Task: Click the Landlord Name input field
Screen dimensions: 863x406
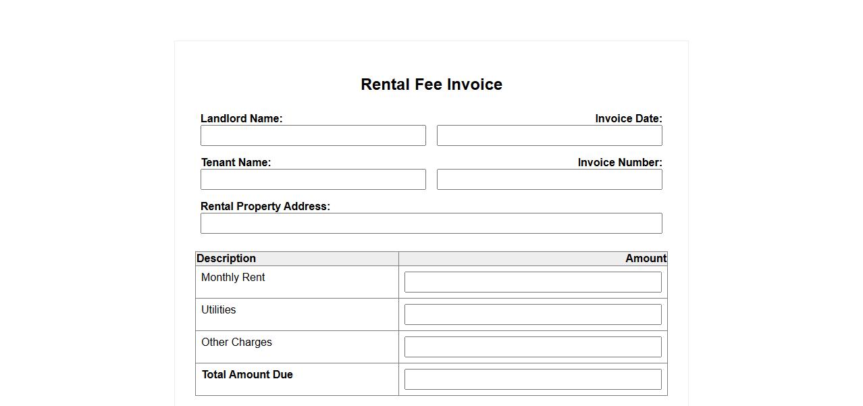Action: pos(313,135)
